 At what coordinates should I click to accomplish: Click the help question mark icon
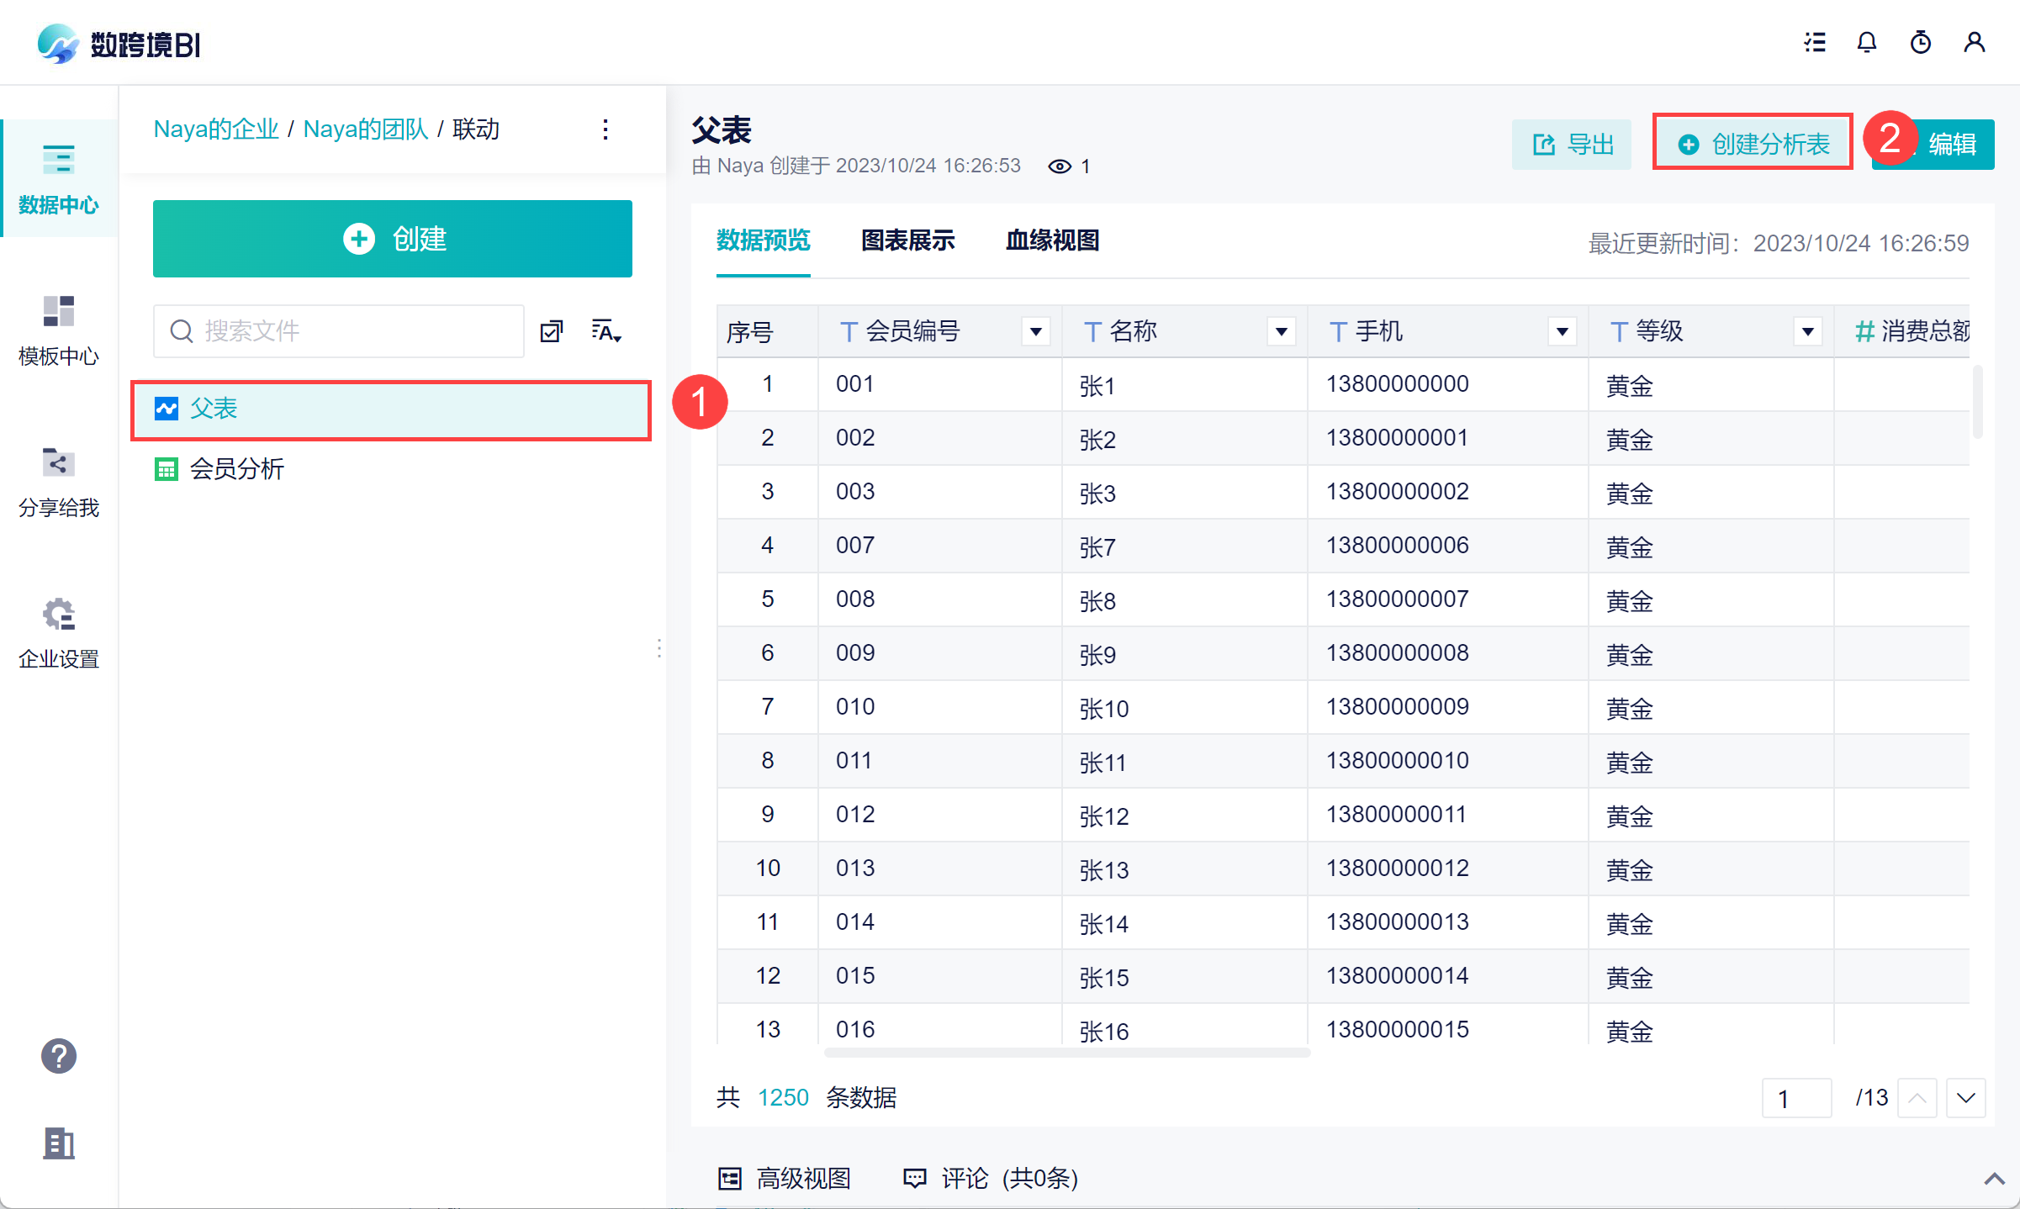click(58, 1056)
